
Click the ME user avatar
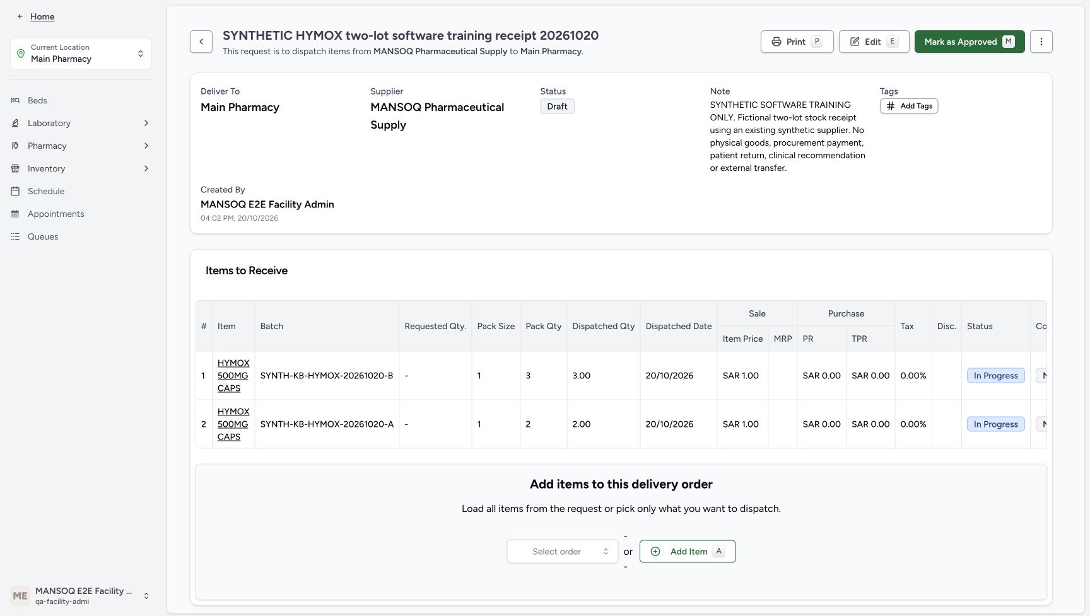[x=20, y=596]
